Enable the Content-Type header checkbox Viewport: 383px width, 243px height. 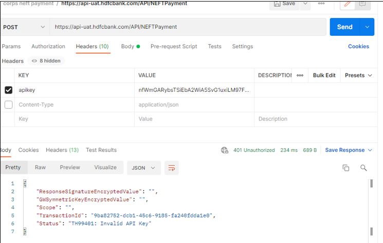point(8,105)
